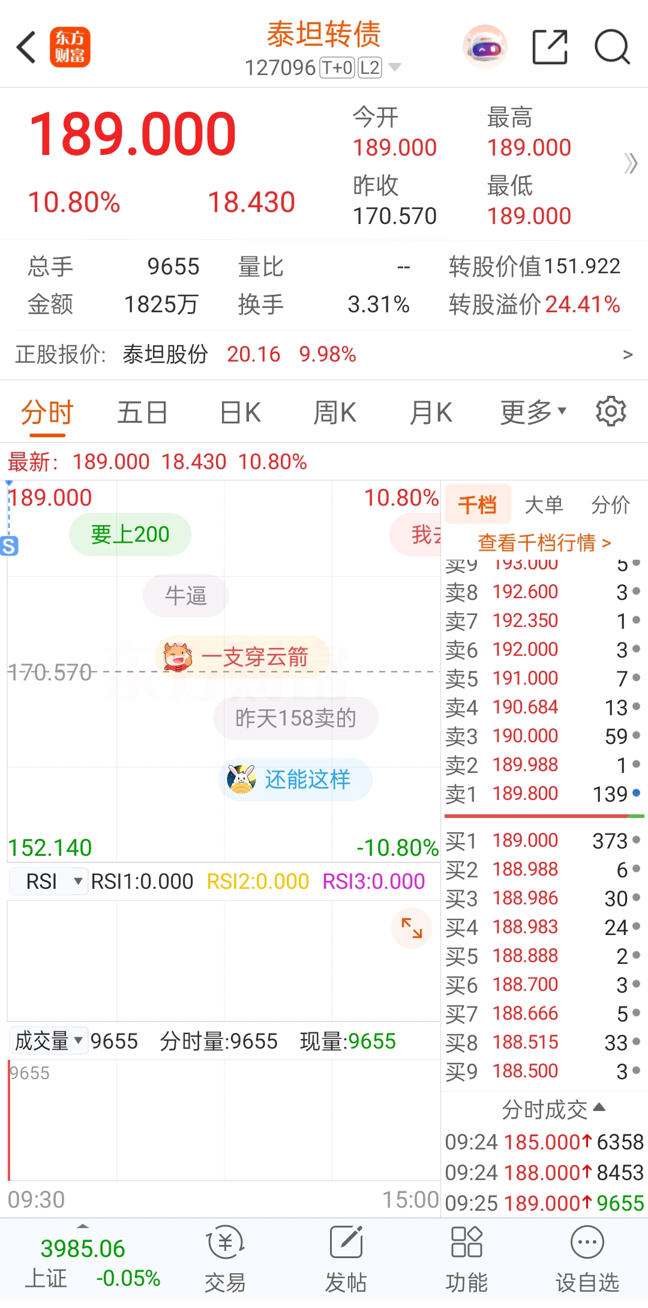This screenshot has height=1308, width=648.
Task: Select the 买9 188.500 bid row
Action: coord(544,1071)
